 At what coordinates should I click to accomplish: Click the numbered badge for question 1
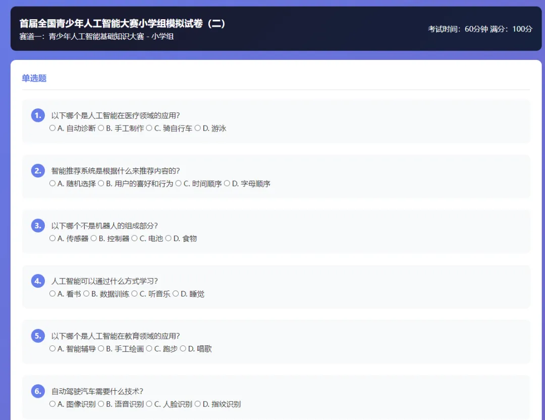pyautogui.click(x=37, y=115)
